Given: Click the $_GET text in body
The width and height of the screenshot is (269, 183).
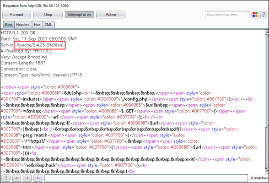Looking at the screenshot, I should (128, 111).
